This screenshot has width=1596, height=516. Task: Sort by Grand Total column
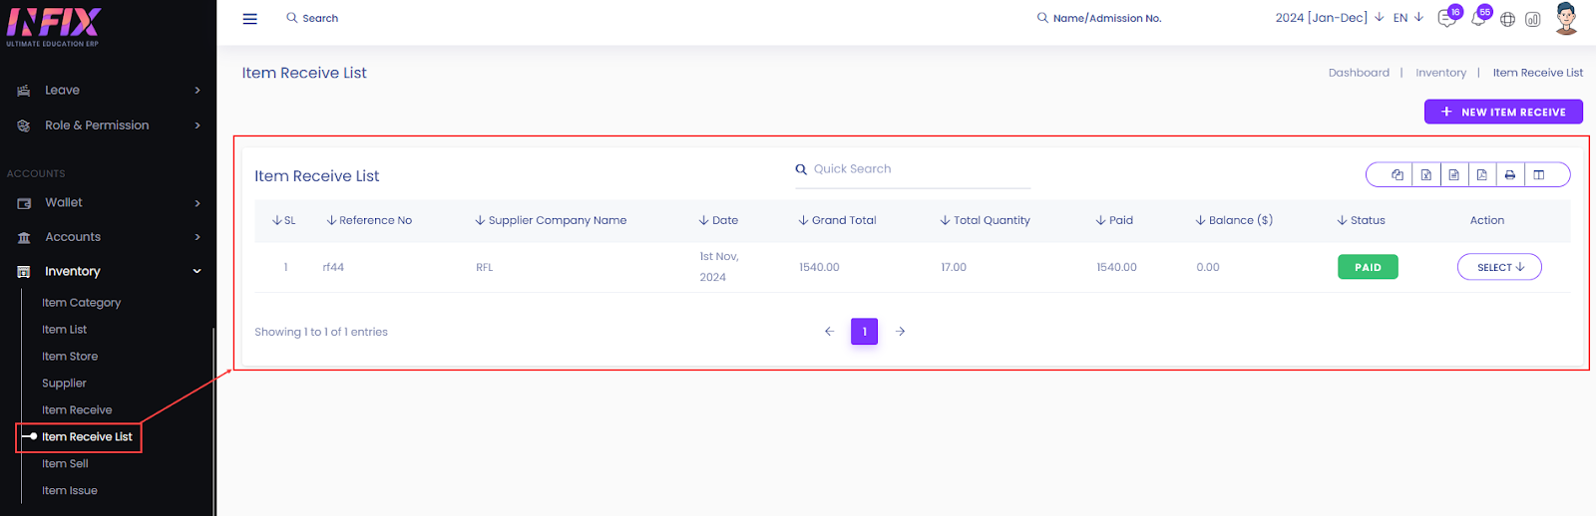(x=837, y=220)
